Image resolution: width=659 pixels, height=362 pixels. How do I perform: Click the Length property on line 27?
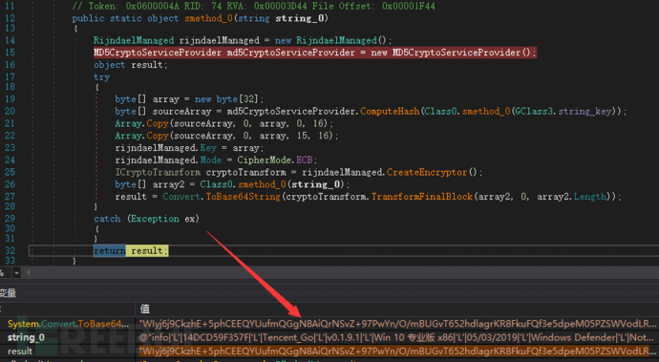pyautogui.click(x=591, y=197)
